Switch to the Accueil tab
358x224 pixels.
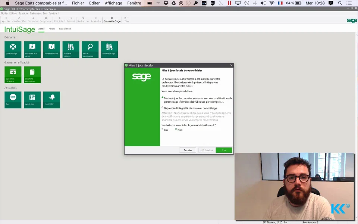tap(41, 29)
